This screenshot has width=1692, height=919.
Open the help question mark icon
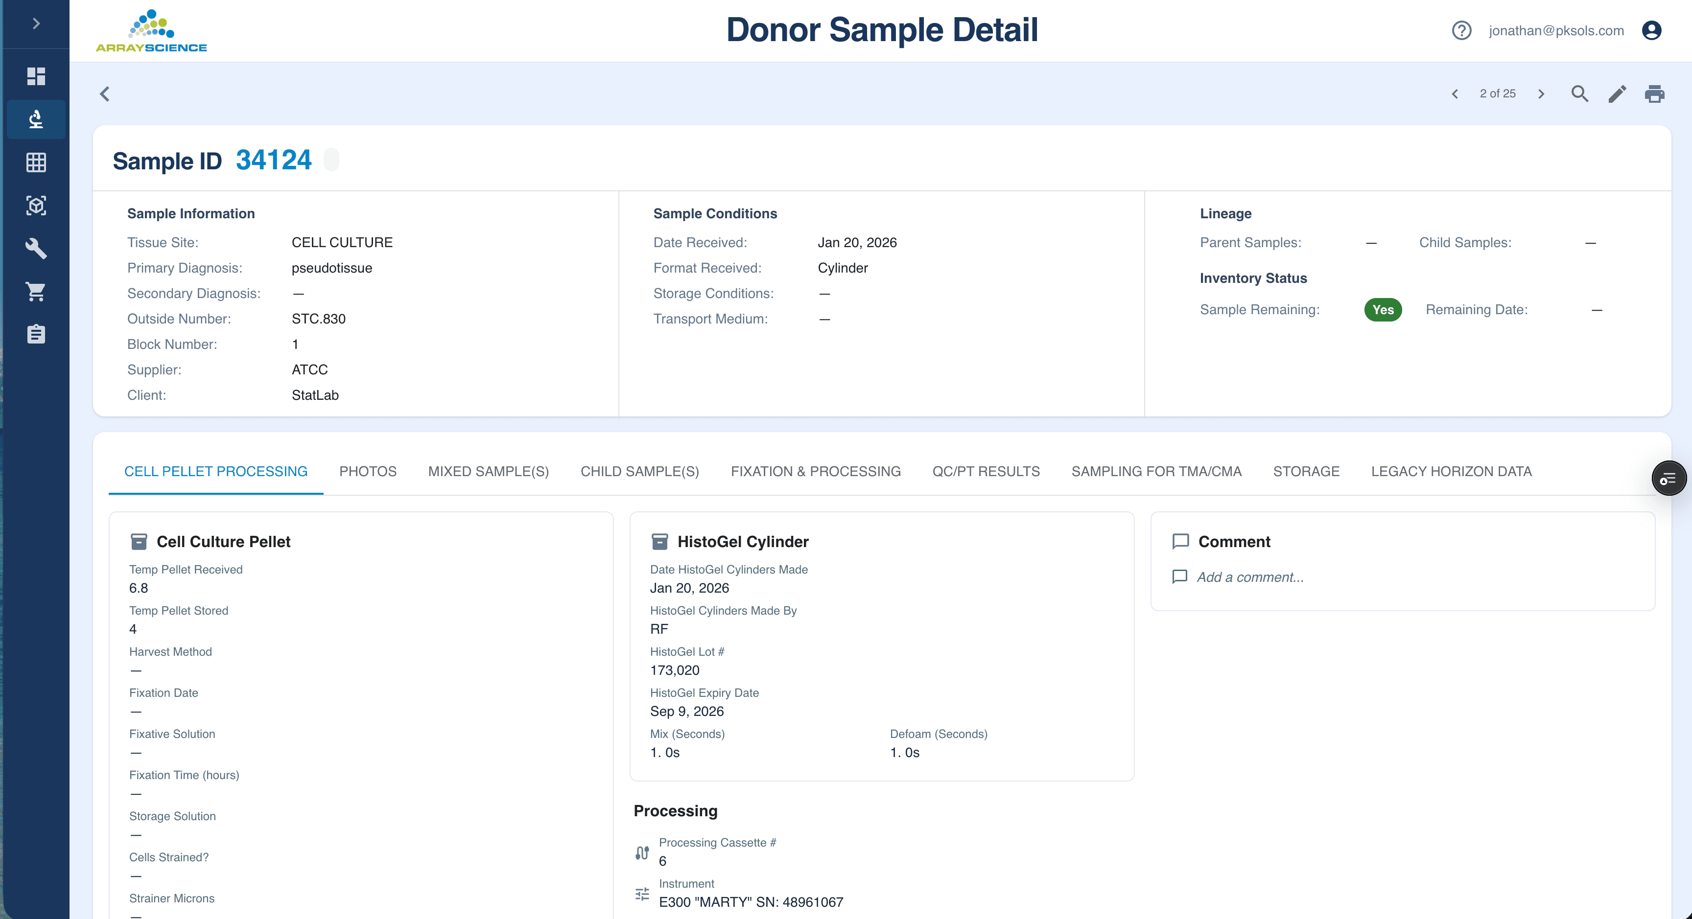(x=1461, y=30)
